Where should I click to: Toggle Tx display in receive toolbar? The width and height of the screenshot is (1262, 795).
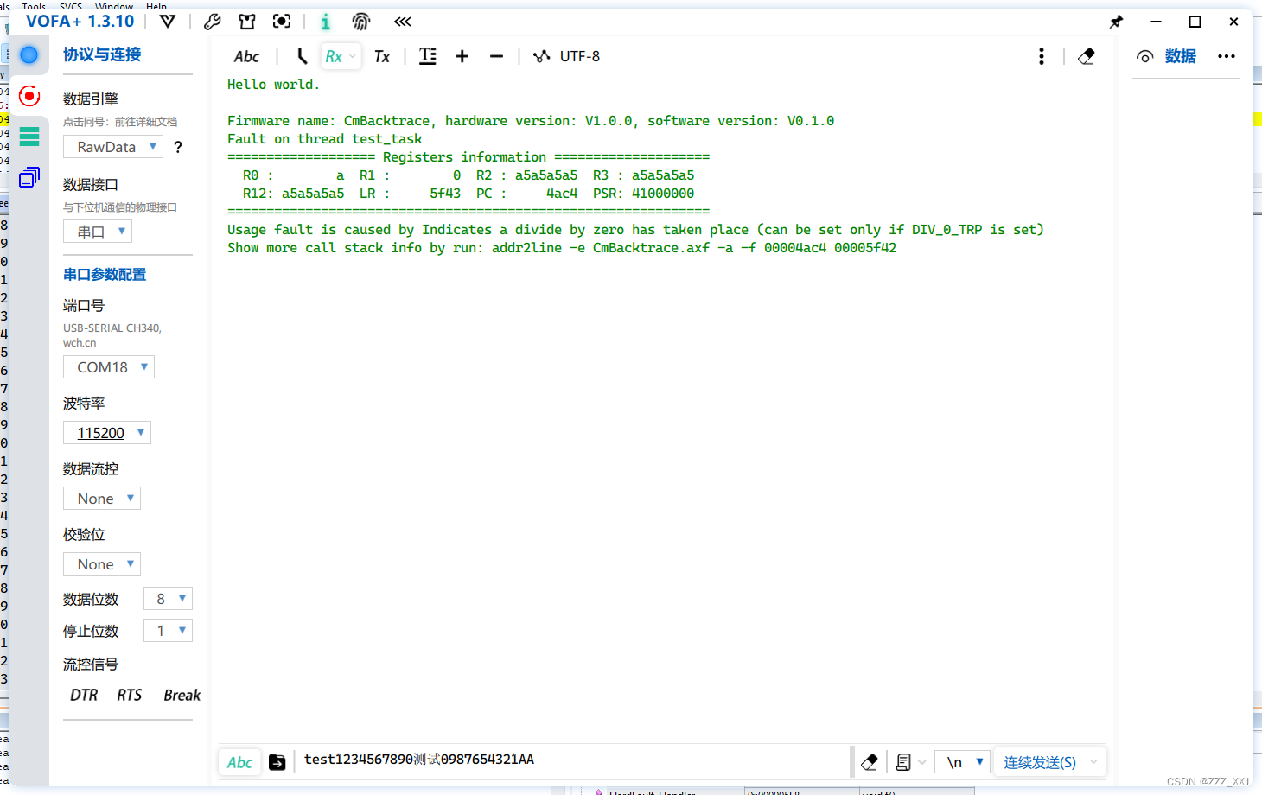382,56
